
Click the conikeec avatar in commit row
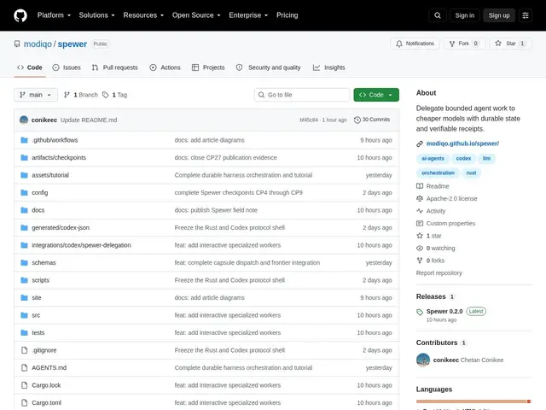click(24, 120)
